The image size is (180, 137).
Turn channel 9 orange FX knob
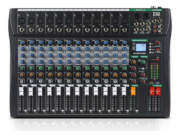(x=97, y=75)
